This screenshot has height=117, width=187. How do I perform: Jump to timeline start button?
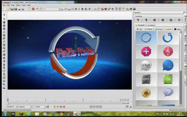pos(91,107)
